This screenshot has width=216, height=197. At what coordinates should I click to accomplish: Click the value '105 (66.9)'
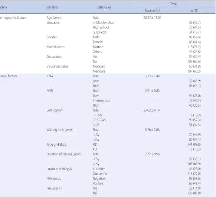(194, 164)
